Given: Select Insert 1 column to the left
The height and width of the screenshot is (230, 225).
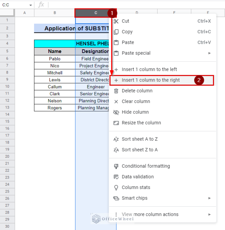Looking at the screenshot, I should [163, 69].
